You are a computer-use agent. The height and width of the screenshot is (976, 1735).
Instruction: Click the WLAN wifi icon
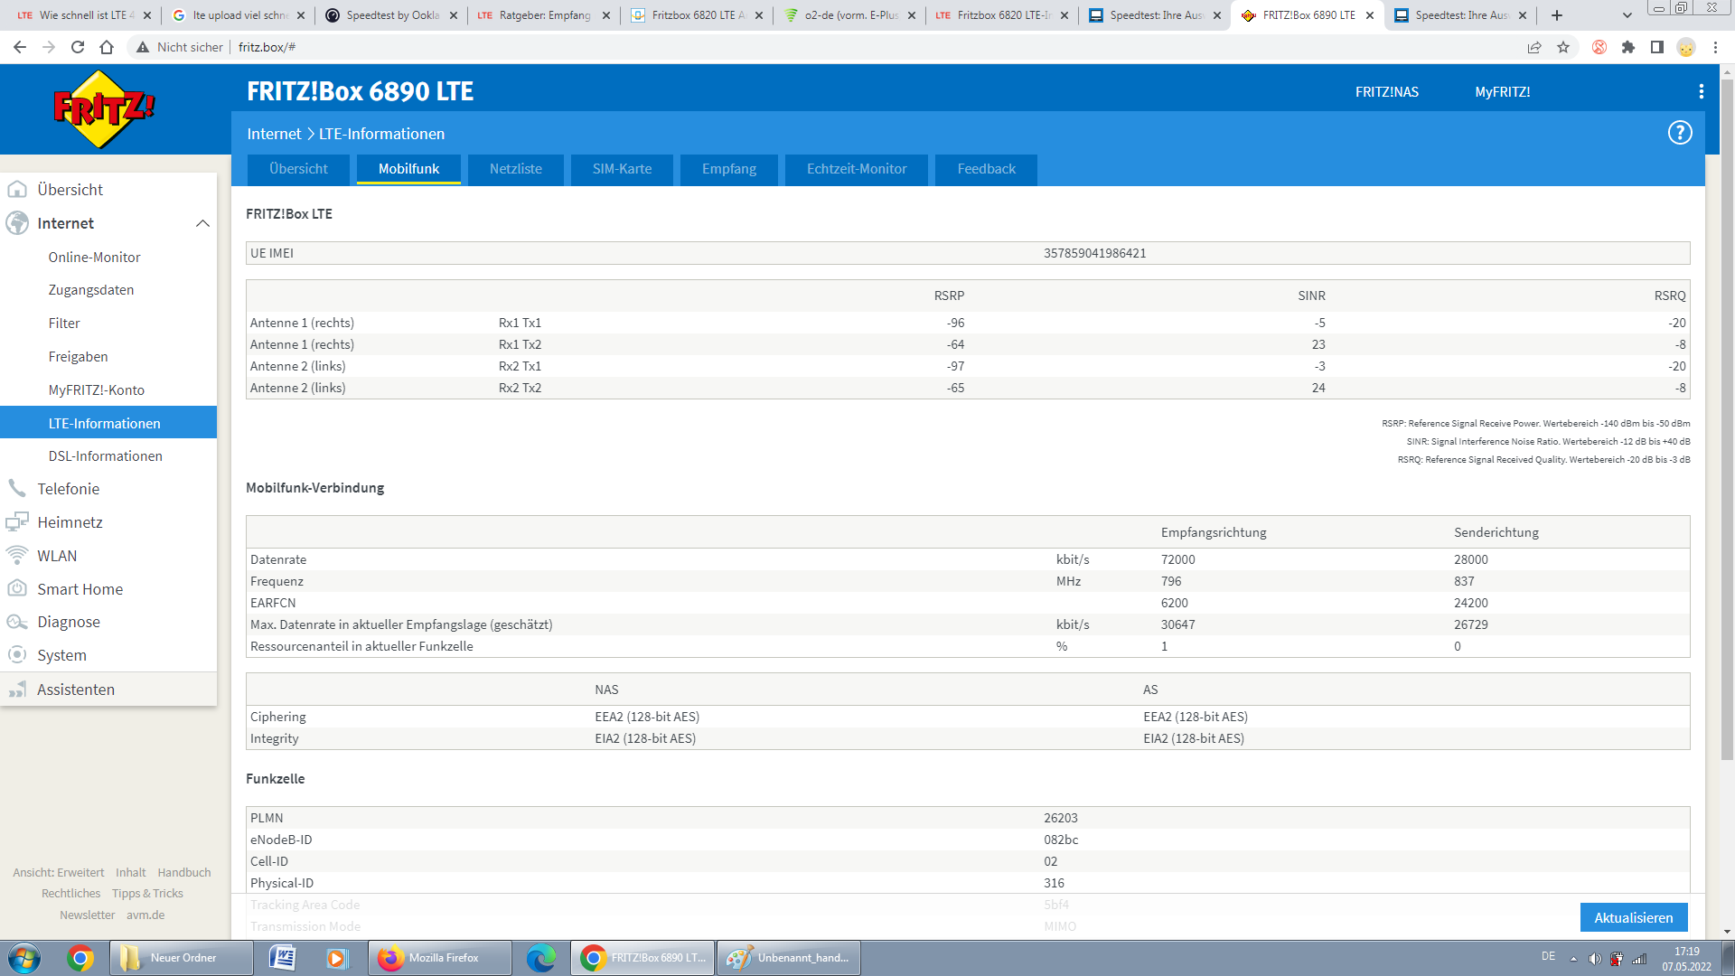point(17,556)
